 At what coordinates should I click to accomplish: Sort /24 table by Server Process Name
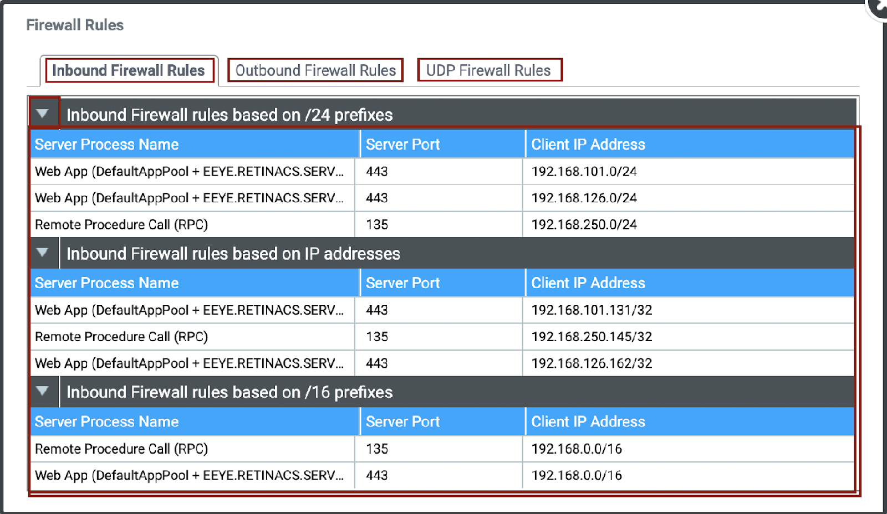[107, 145]
